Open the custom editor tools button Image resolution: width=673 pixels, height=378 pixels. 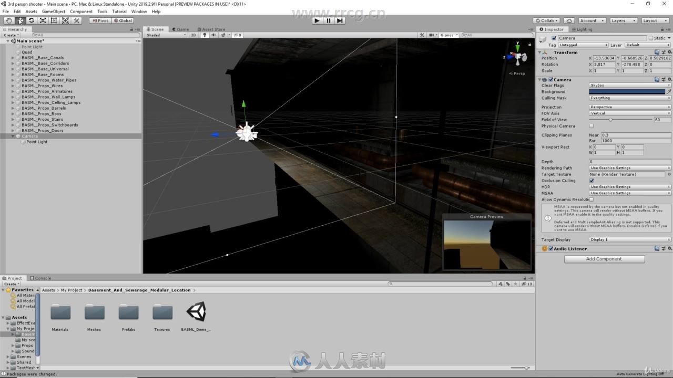77,20
